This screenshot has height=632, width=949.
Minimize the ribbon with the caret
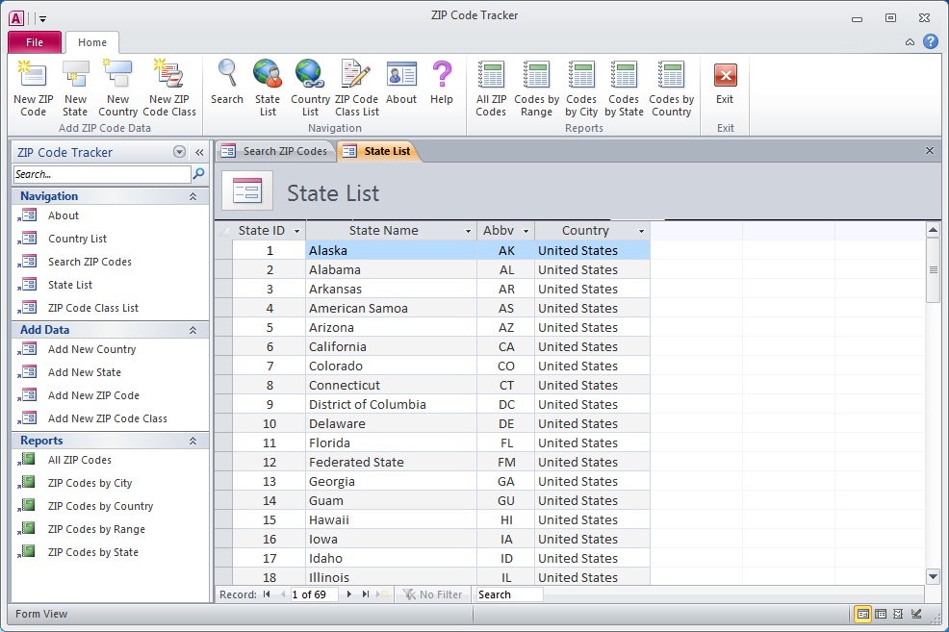(910, 41)
